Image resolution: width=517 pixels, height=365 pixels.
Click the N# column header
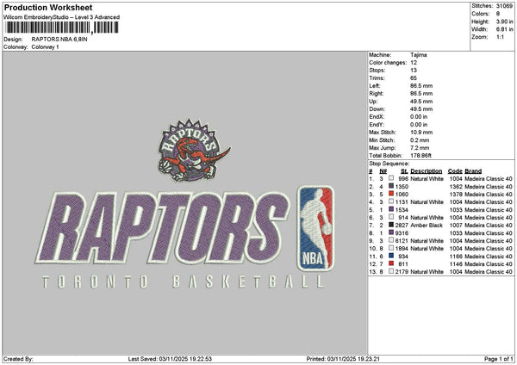tap(383, 171)
